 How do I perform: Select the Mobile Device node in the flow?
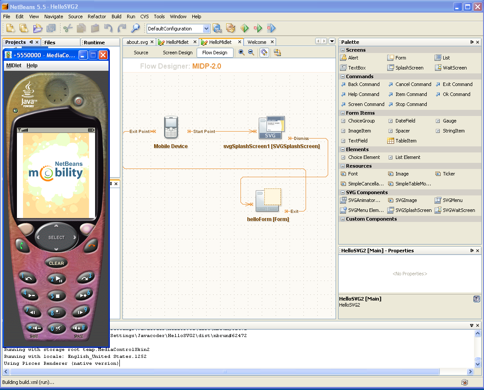171,127
